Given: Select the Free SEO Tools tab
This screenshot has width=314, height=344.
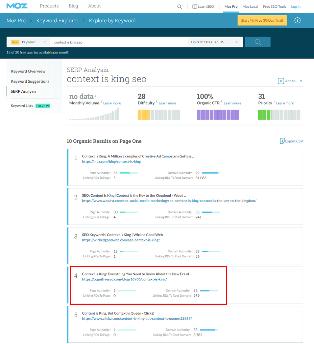Looking at the screenshot, I should pos(274,6).
